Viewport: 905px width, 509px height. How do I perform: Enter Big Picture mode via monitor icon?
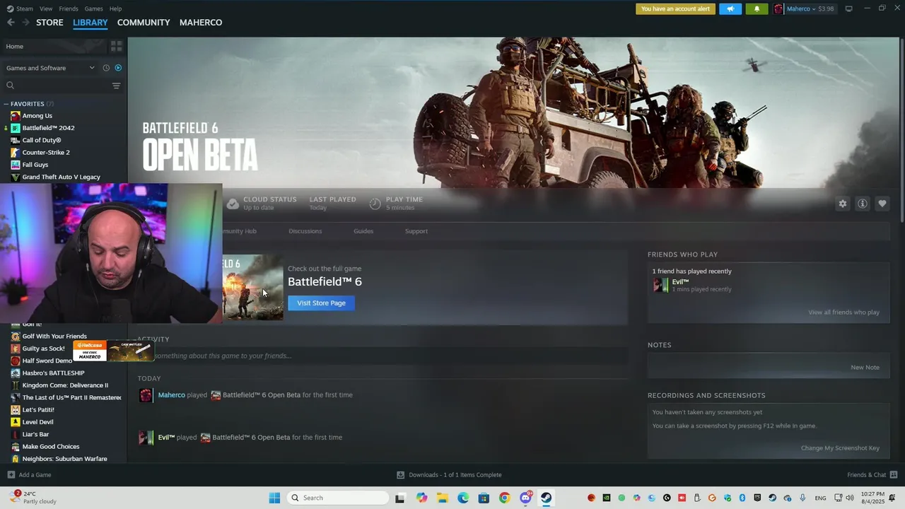849,8
